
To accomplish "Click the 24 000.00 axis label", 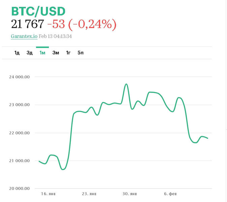I will point(20,77).
